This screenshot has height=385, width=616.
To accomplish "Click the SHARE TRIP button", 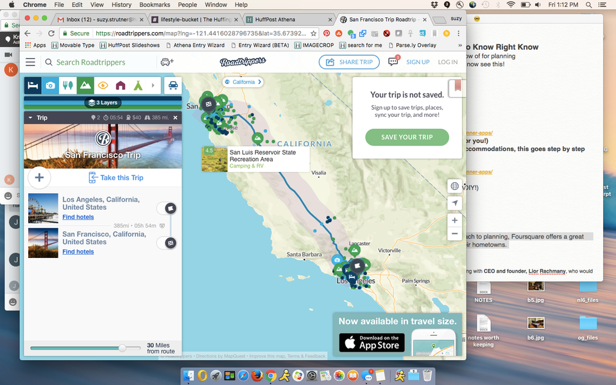I will point(349,62).
